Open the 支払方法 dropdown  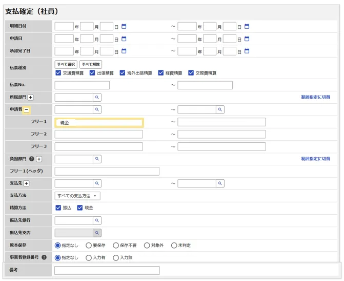pos(77,196)
